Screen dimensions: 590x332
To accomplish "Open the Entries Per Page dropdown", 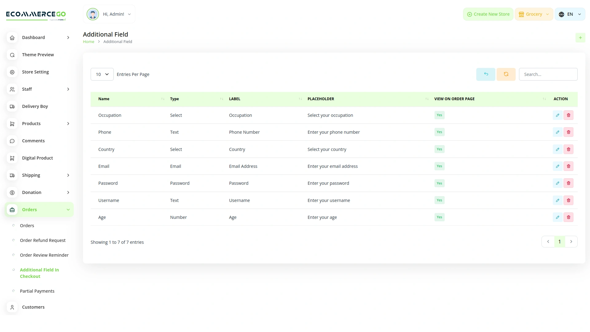I will [102, 74].
